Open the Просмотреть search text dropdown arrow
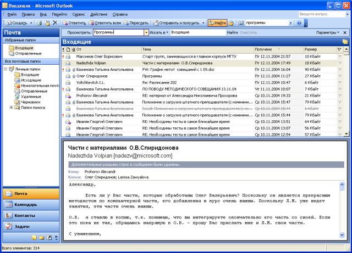The width and height of the screenshot is (352, 253). (x=146, y=32)
